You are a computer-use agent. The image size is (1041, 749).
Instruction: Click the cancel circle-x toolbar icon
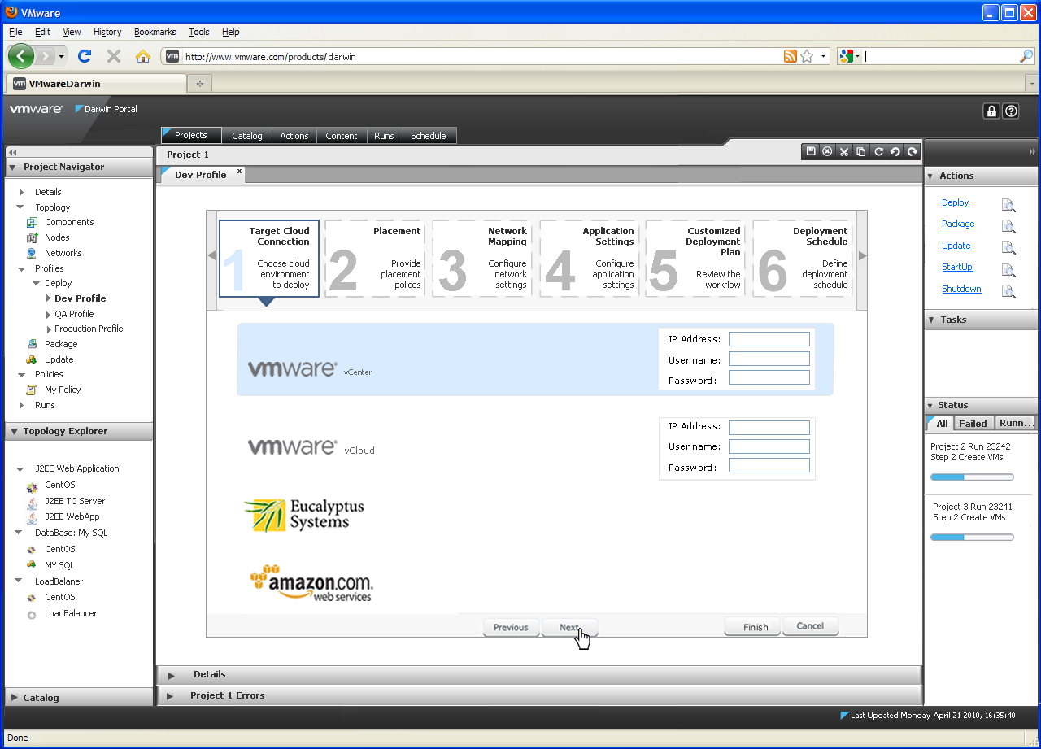pyautogui.click(x=827, y=151)
